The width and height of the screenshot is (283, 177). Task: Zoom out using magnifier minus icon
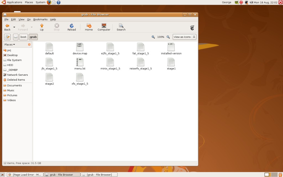153,37
